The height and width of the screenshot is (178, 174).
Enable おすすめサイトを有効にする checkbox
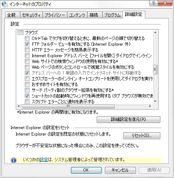[27, 84]
